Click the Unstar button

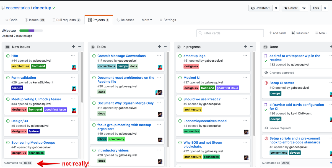click(x=291, y=8)
